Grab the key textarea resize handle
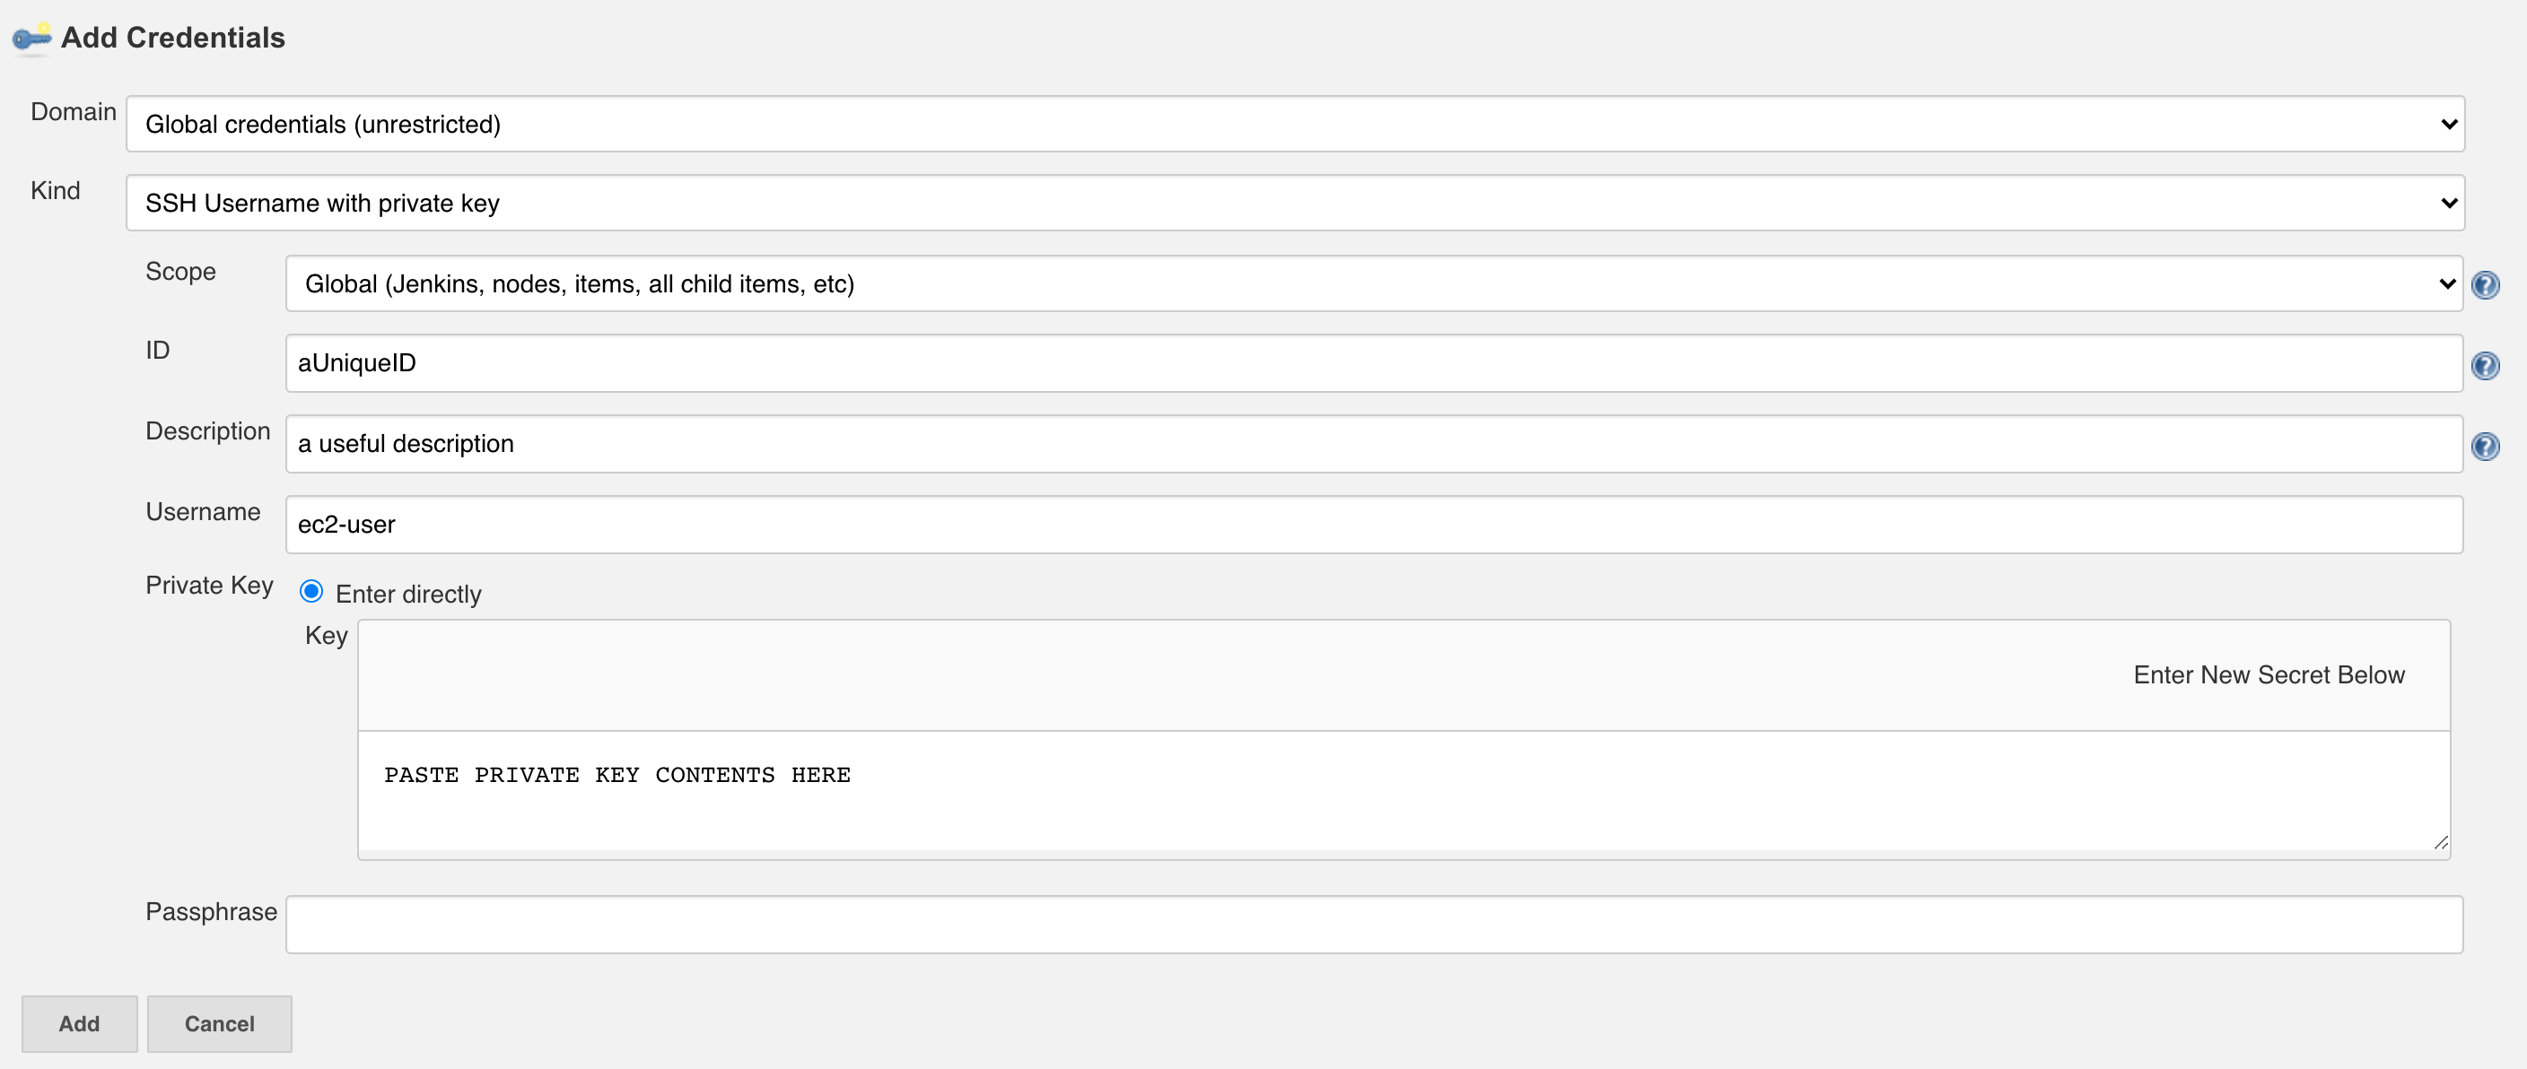The image size is (2527, 1069). (2441, 842)
